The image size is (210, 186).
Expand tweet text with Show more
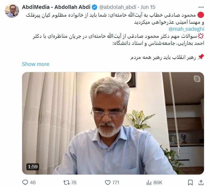pyautogui.click(x=35, y=64)
